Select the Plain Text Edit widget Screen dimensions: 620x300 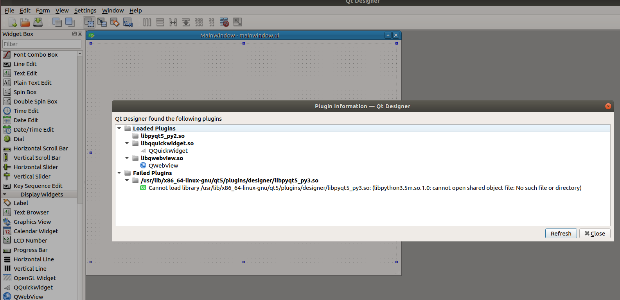pos(32,83)
